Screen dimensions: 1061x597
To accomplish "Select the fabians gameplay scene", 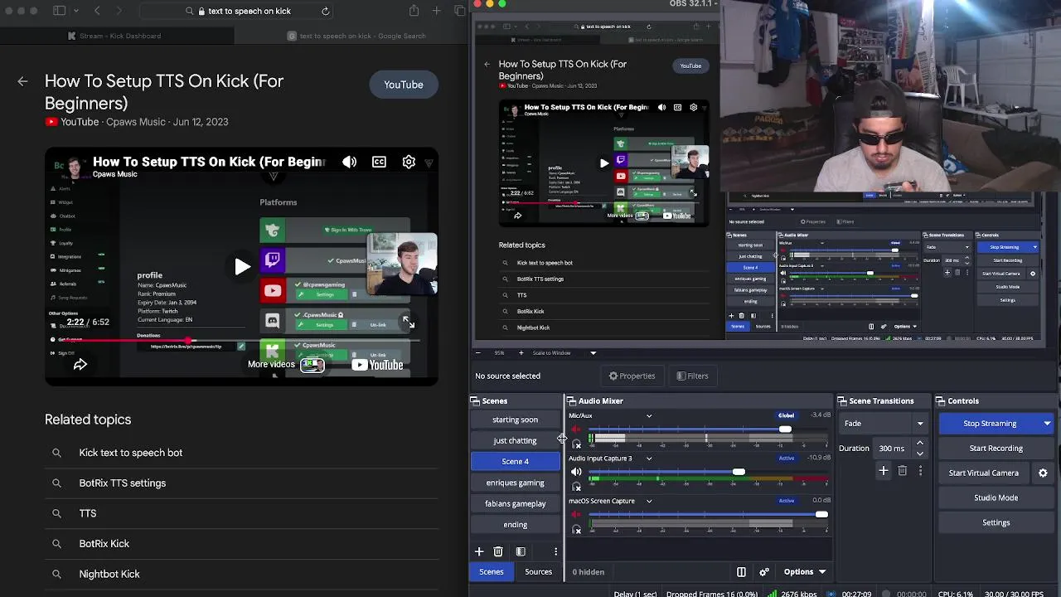I will 515,503.
